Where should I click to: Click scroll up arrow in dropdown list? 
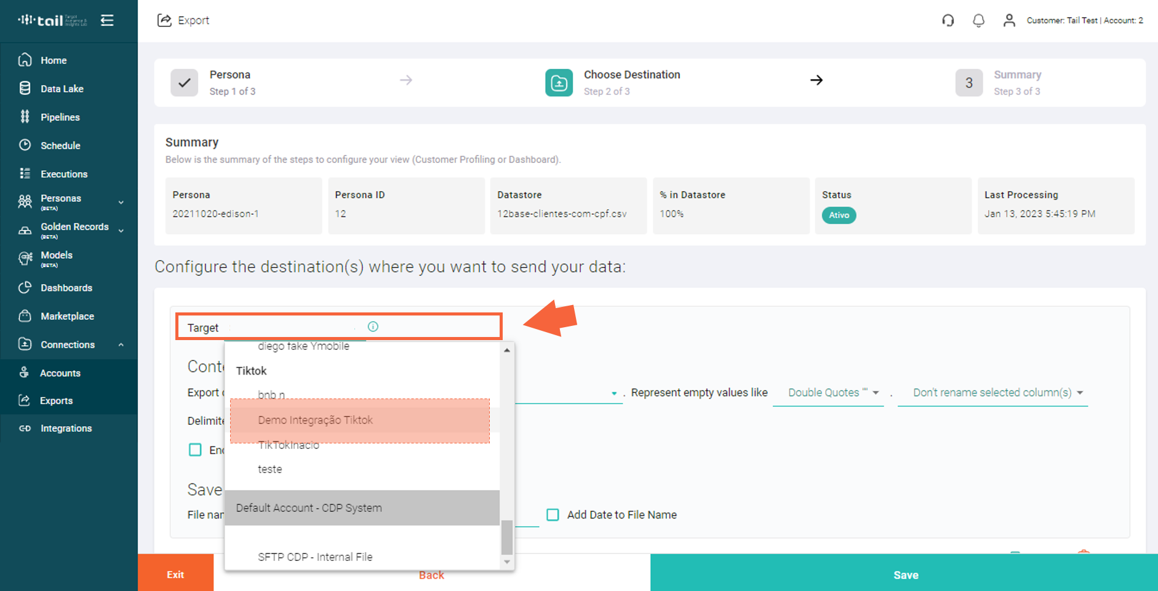pyautogui.click(x=507, y=350)
